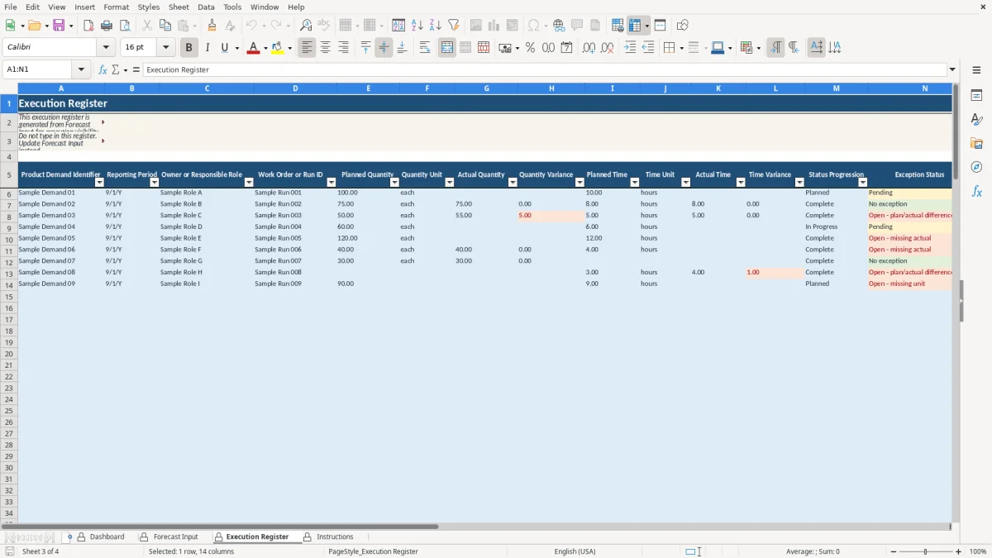The image size is (992, 558).
Task: Toggle Italic formatting
Action: click(207, 48)
